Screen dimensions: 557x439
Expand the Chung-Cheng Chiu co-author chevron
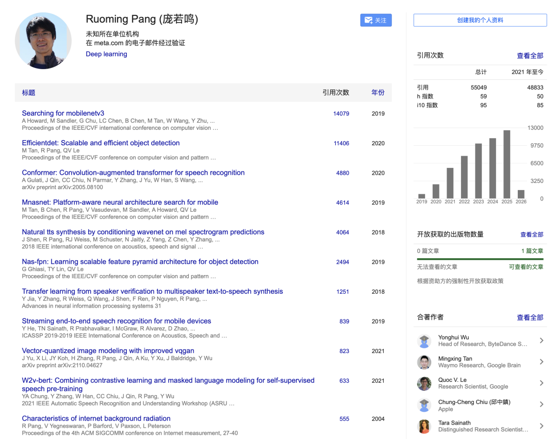click(542, 404)
